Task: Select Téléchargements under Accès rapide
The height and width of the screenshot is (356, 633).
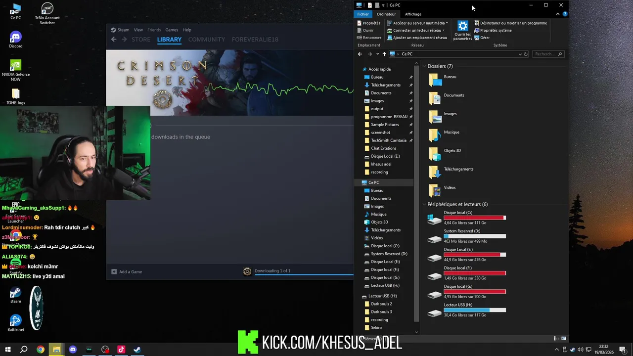Action: tap(386, 85)
